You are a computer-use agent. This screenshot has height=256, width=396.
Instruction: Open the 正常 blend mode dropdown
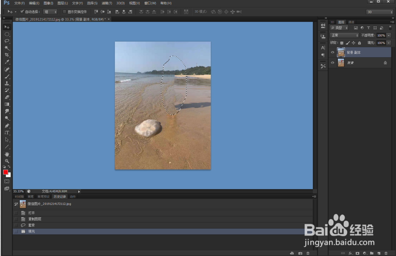click(344, 35)
